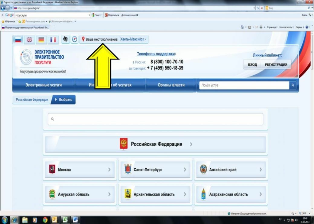Open the Ханты-Мансийск location dropdown

133,39
